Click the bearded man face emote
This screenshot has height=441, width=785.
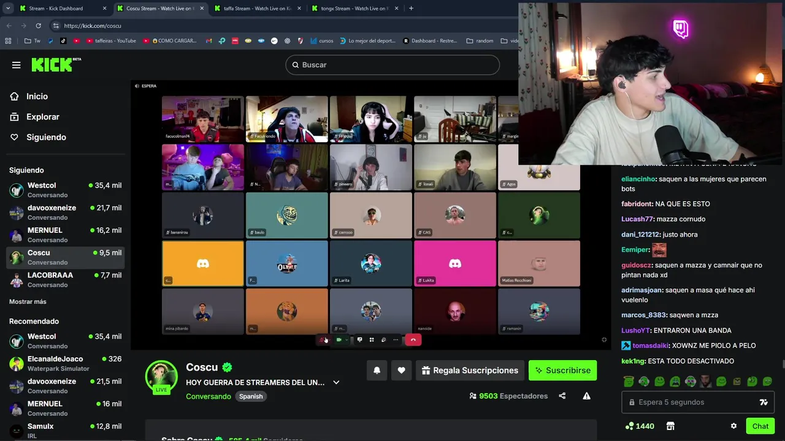tap(706, 382)
